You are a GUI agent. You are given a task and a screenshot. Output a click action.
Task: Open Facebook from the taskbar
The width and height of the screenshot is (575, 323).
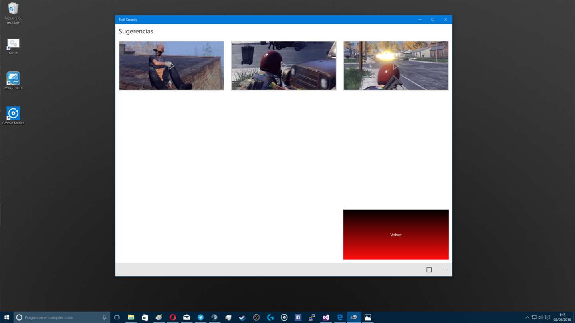pyautogui.click(x=298, y=317)
